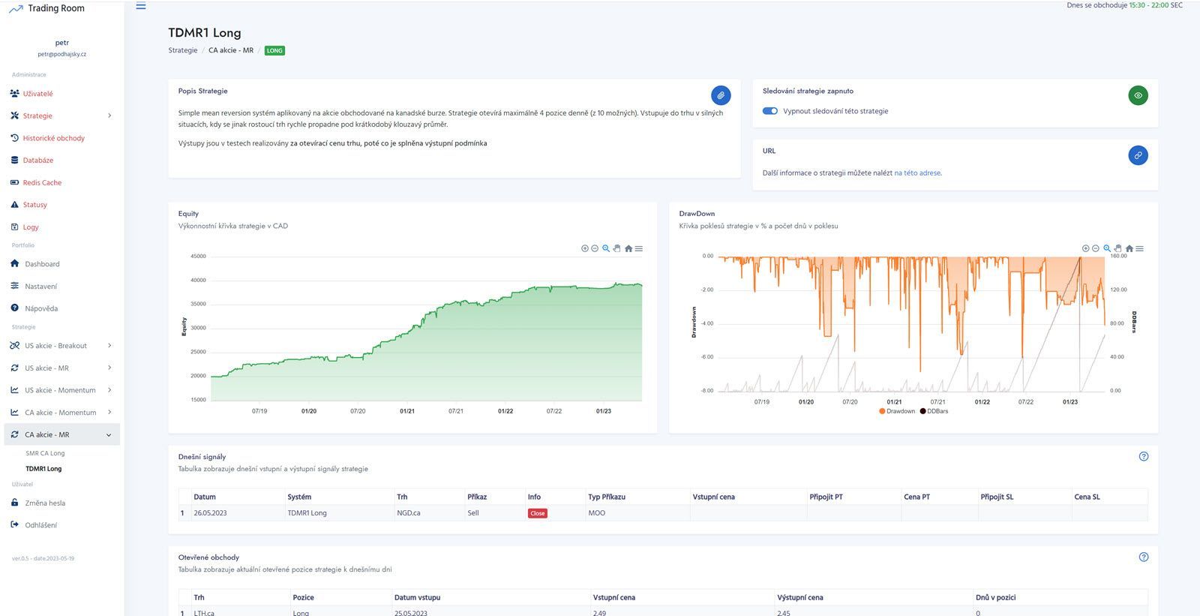Image resolution: width=1200 pixels, height=616 pixels.
Task: Click home reset icon on Equity chart
Action: click(x=628, y=248)
